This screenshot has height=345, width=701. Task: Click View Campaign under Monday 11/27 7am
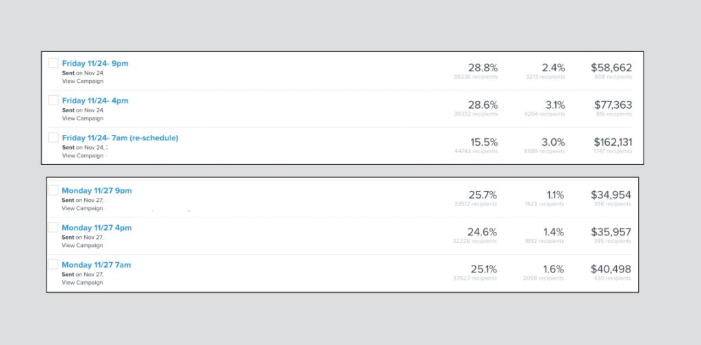82,282
